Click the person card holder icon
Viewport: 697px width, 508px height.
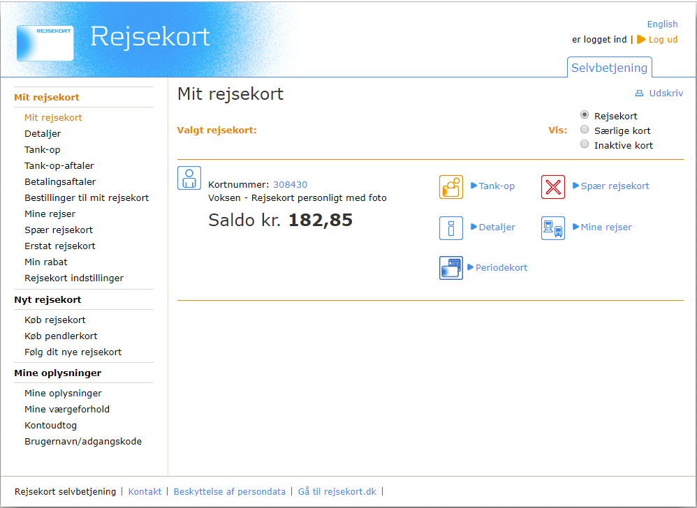(189, 178)
